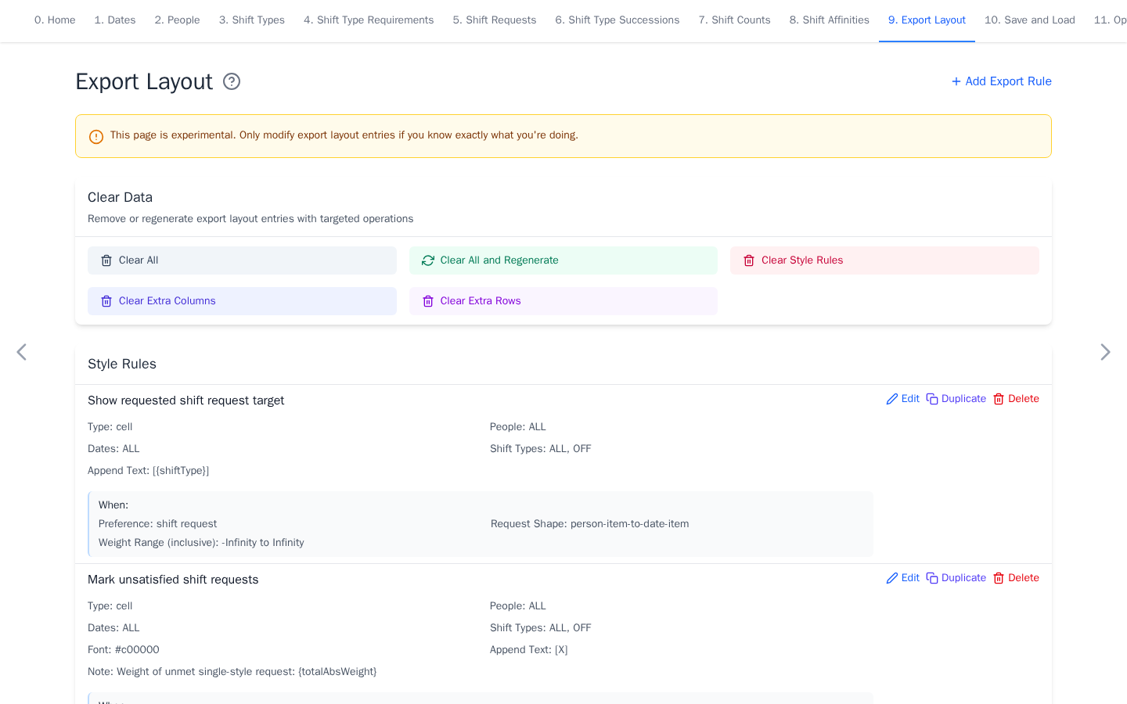The width and height of the screenshot is (1127, 704).
Task: Click the Clear All button
Action: pyautogui.click(x=242, y=260)
